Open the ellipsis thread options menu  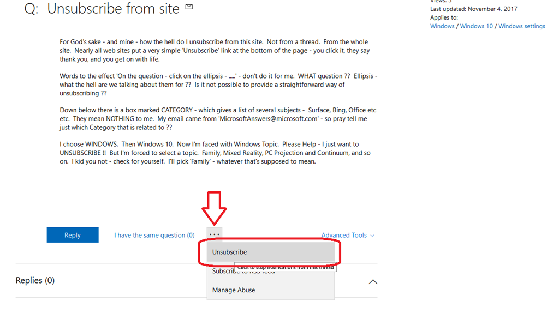[214, 234]
